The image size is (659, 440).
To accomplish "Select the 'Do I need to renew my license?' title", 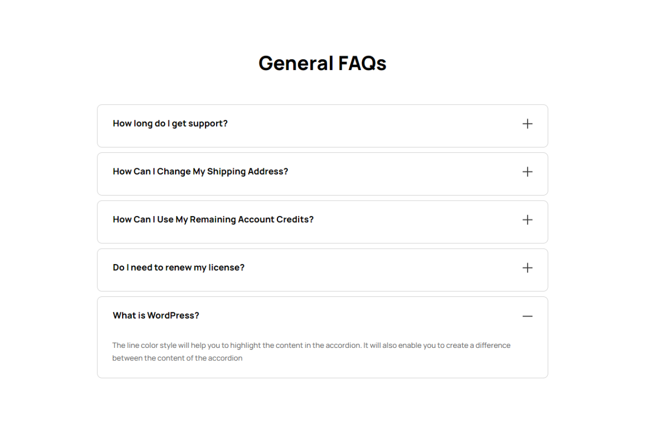I will click(179, 268).
